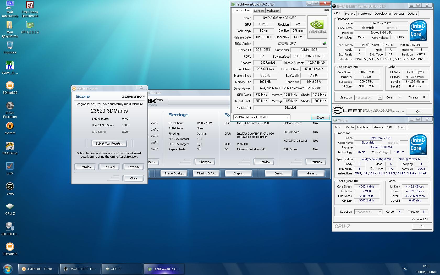Image resolution: width=440 pixels, height=275 pixels.
Task: Open the GPU-Z 0.3.4 desktop icon
Action: pos(30,27)
